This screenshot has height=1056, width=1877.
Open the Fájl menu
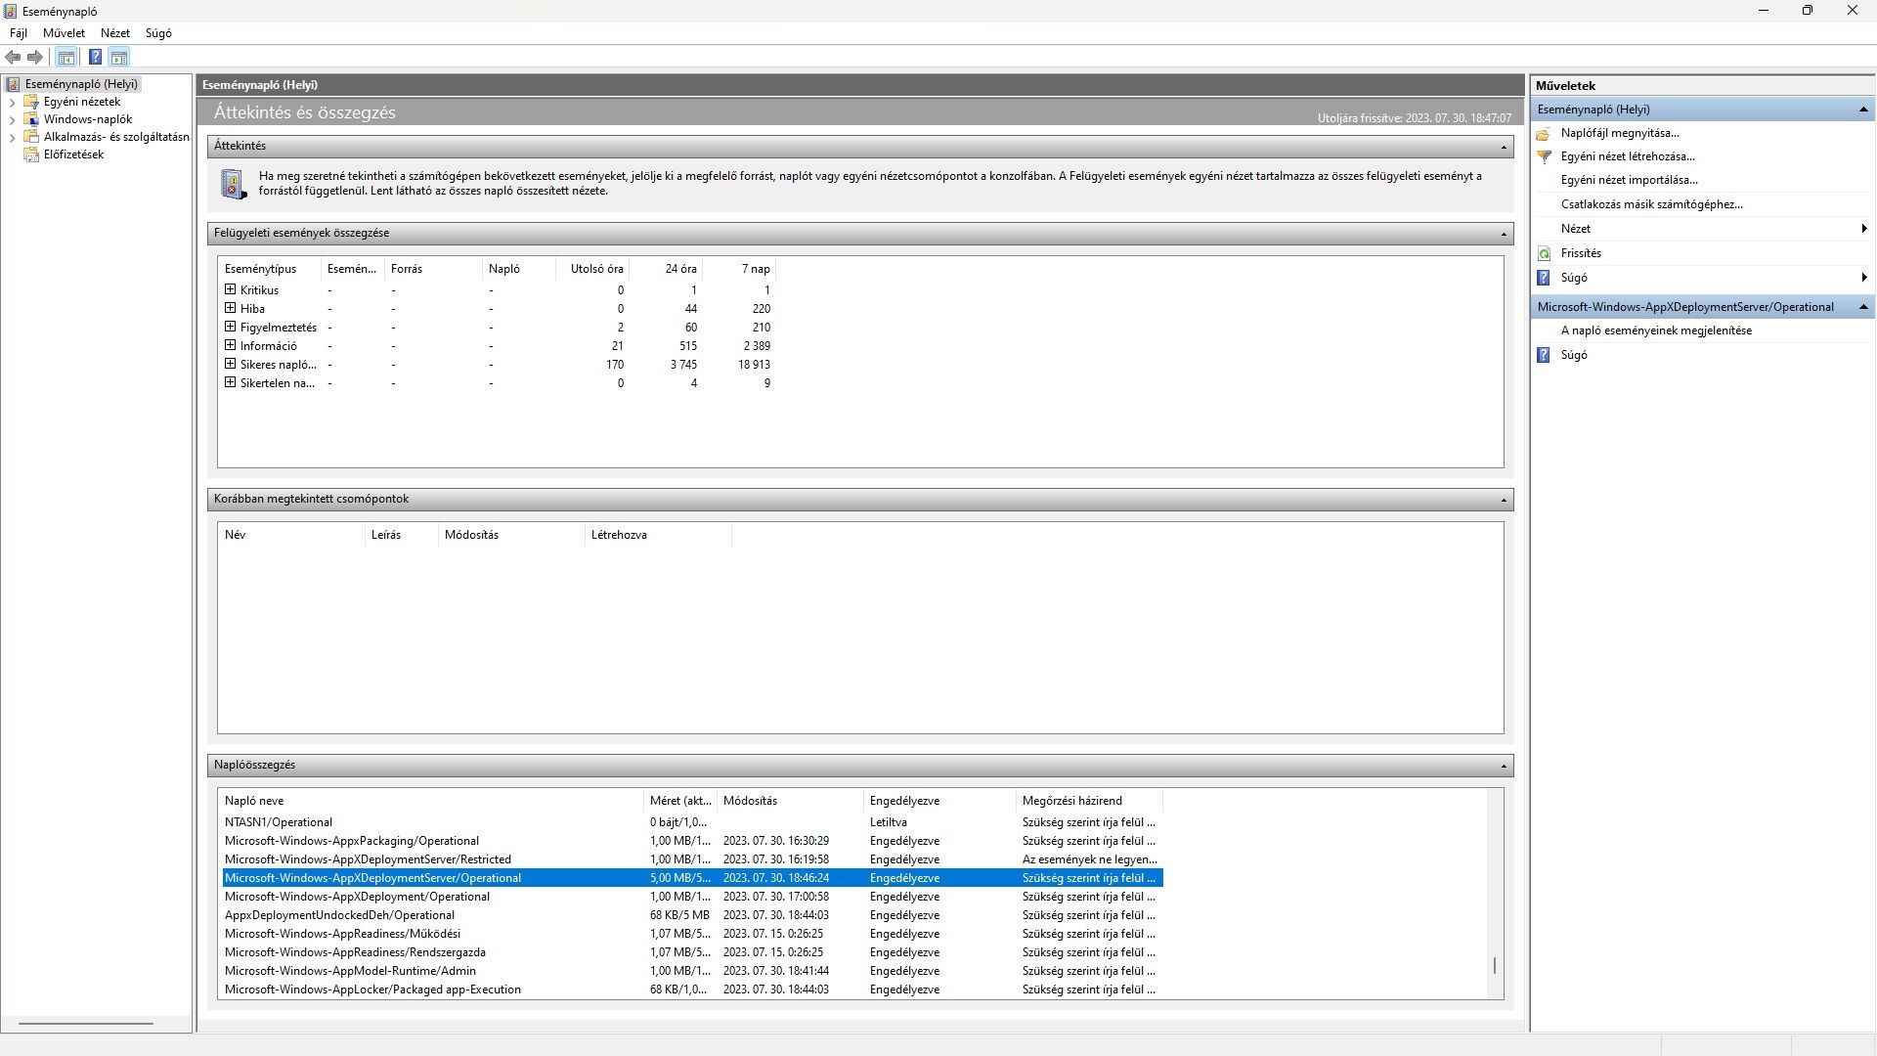19,33
